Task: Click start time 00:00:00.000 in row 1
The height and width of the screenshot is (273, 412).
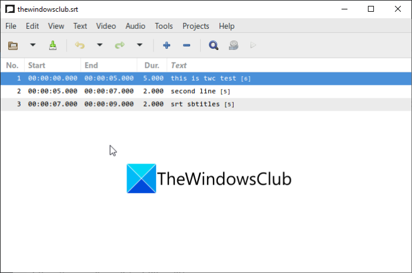Action: click(52, 78)
